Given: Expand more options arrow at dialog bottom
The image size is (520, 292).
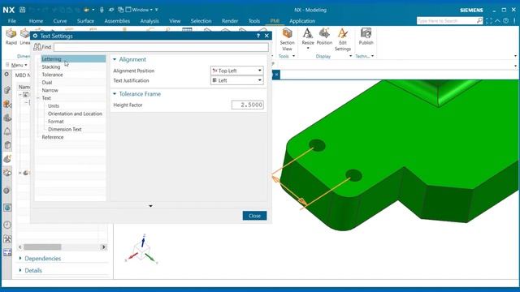Looking at the screenshot, I should tap(150, 206).
